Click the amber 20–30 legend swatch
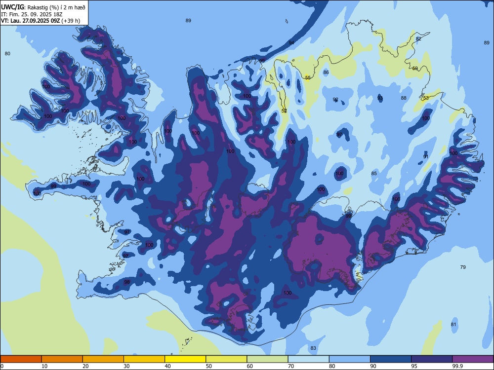Image resolution: width=494 pixels, height=370 pixels. point(103,359)
